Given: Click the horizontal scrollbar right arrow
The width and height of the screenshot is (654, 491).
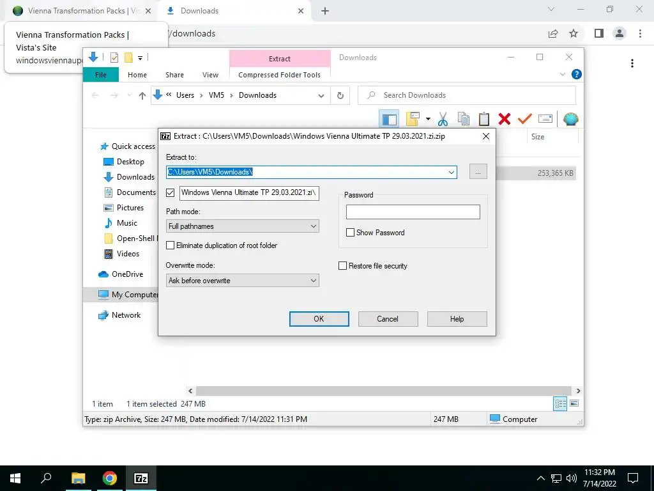Looking at the screenshot, I should 578,391.
